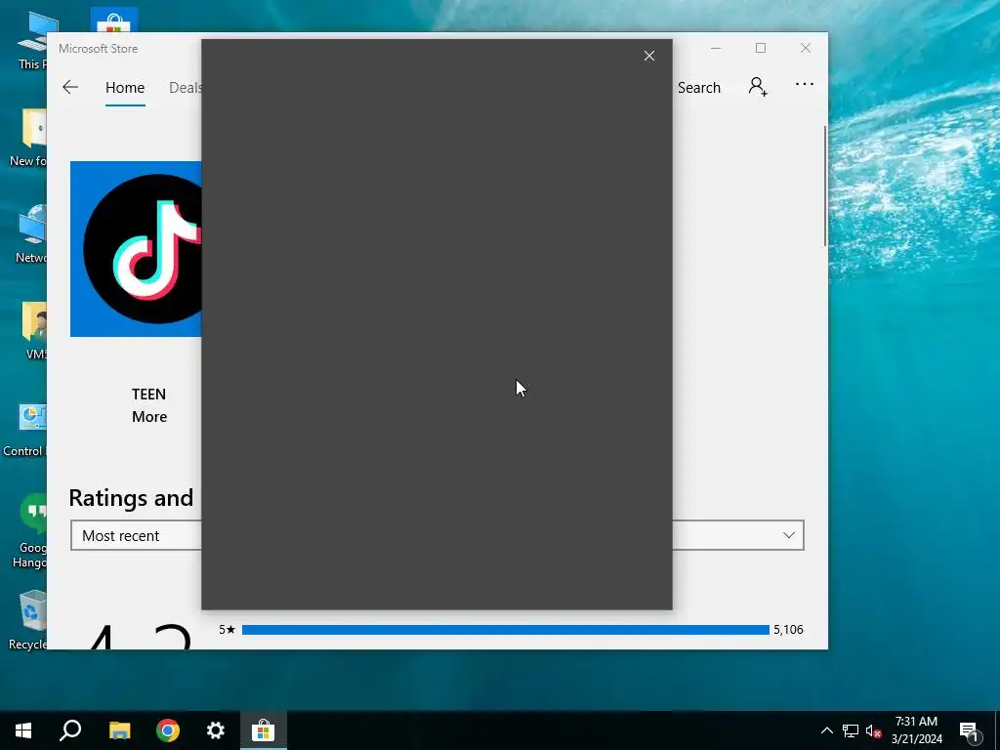Select the Network desktop icon
Screen dimensions: 1000x750
[x=30, y=233]
